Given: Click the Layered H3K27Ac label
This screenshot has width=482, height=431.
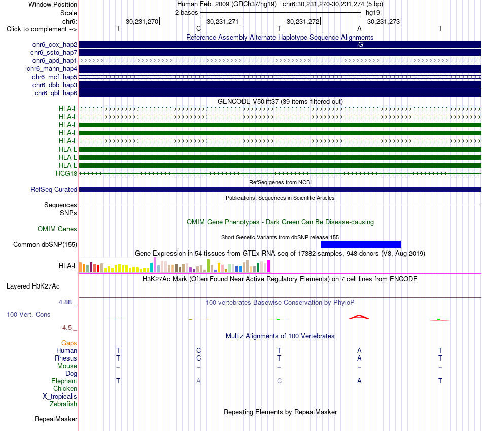Looking at the screenshot, I should (x=33, y=286).
